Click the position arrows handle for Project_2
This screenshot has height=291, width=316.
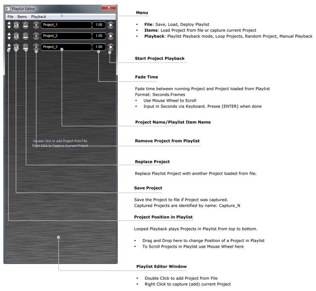[9, 36]
